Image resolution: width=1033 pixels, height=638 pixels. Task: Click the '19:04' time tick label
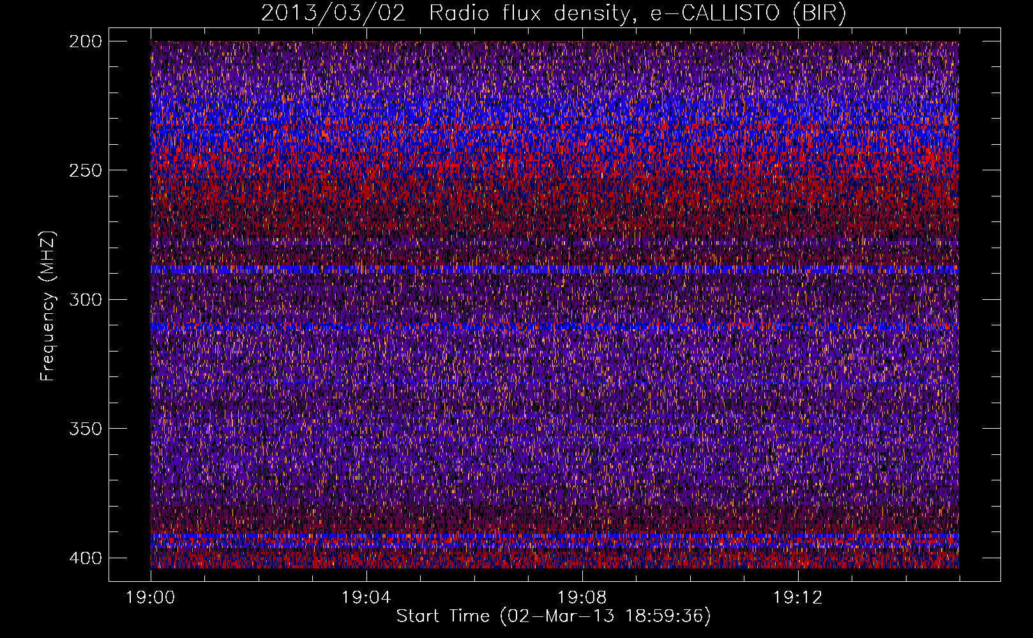coord(366,598)
